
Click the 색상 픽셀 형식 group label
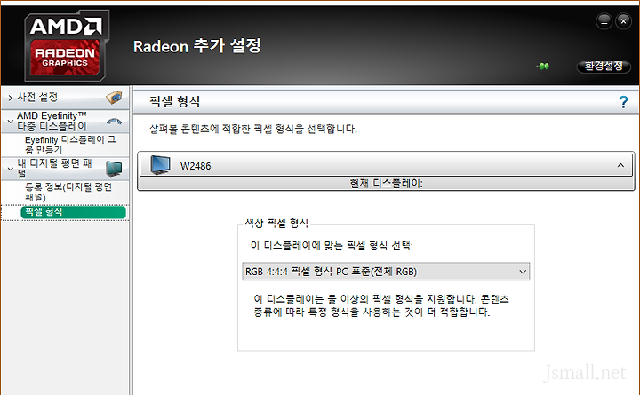[x=276, y=224]
